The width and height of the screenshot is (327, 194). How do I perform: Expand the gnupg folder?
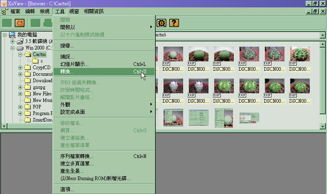click(20, 87)
